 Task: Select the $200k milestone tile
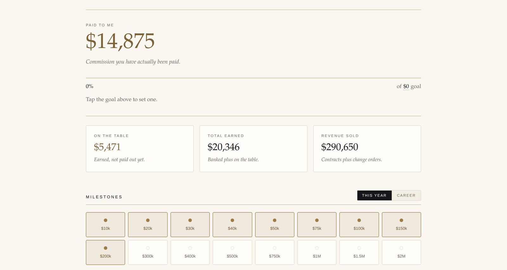coord(106,252)
